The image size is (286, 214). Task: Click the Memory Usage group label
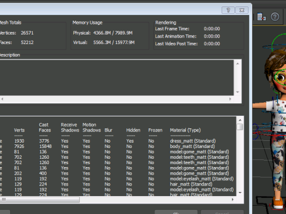tap(88, 23)
